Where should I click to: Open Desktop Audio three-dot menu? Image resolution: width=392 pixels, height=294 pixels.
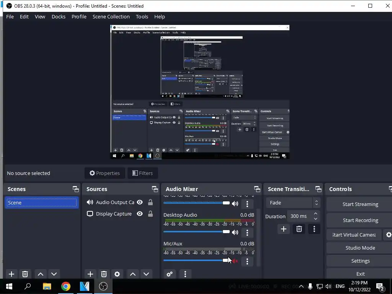tap(247, 232)
